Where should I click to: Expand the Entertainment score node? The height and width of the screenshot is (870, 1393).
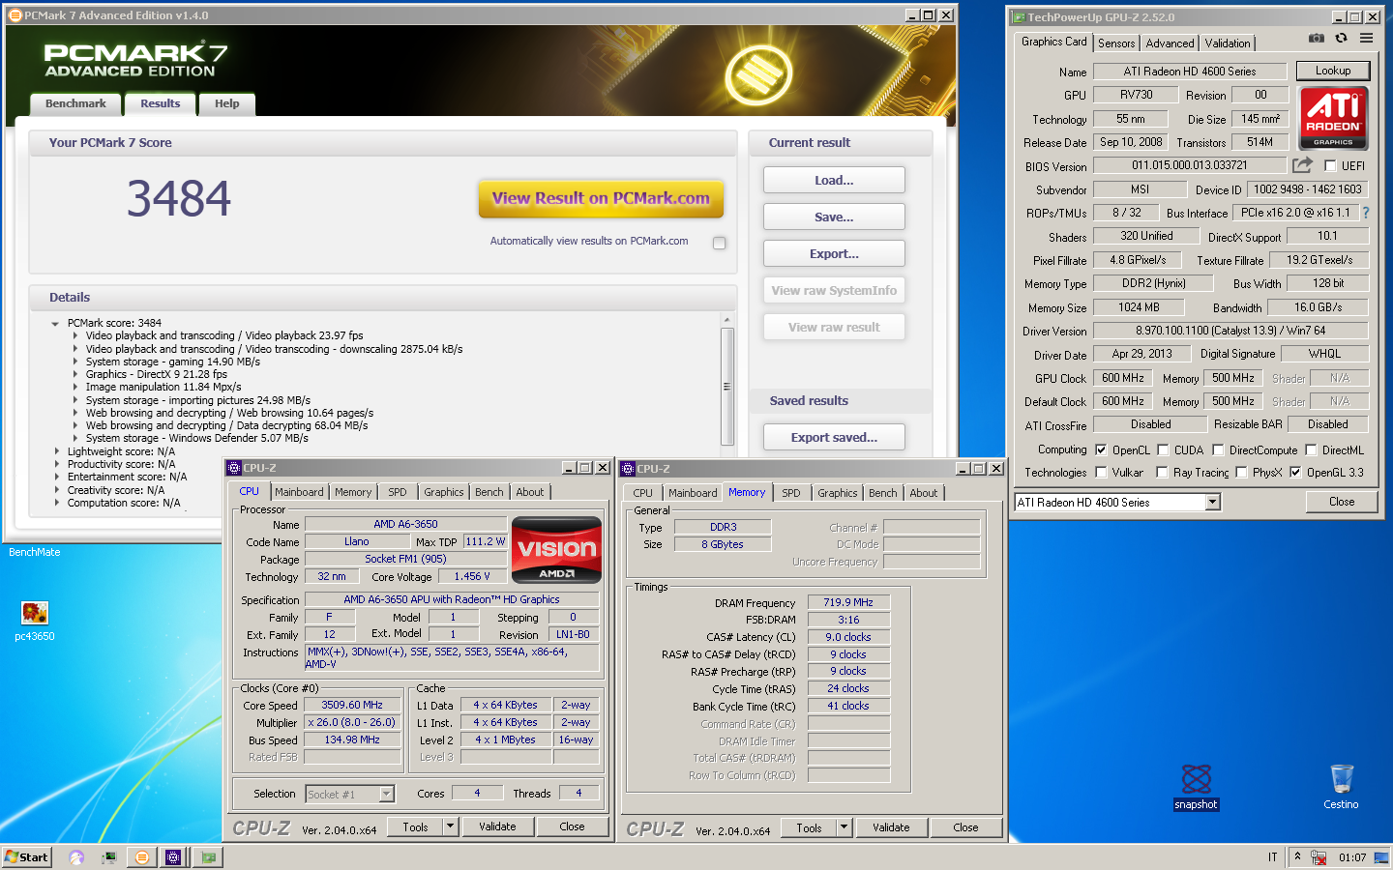[56, 477]
